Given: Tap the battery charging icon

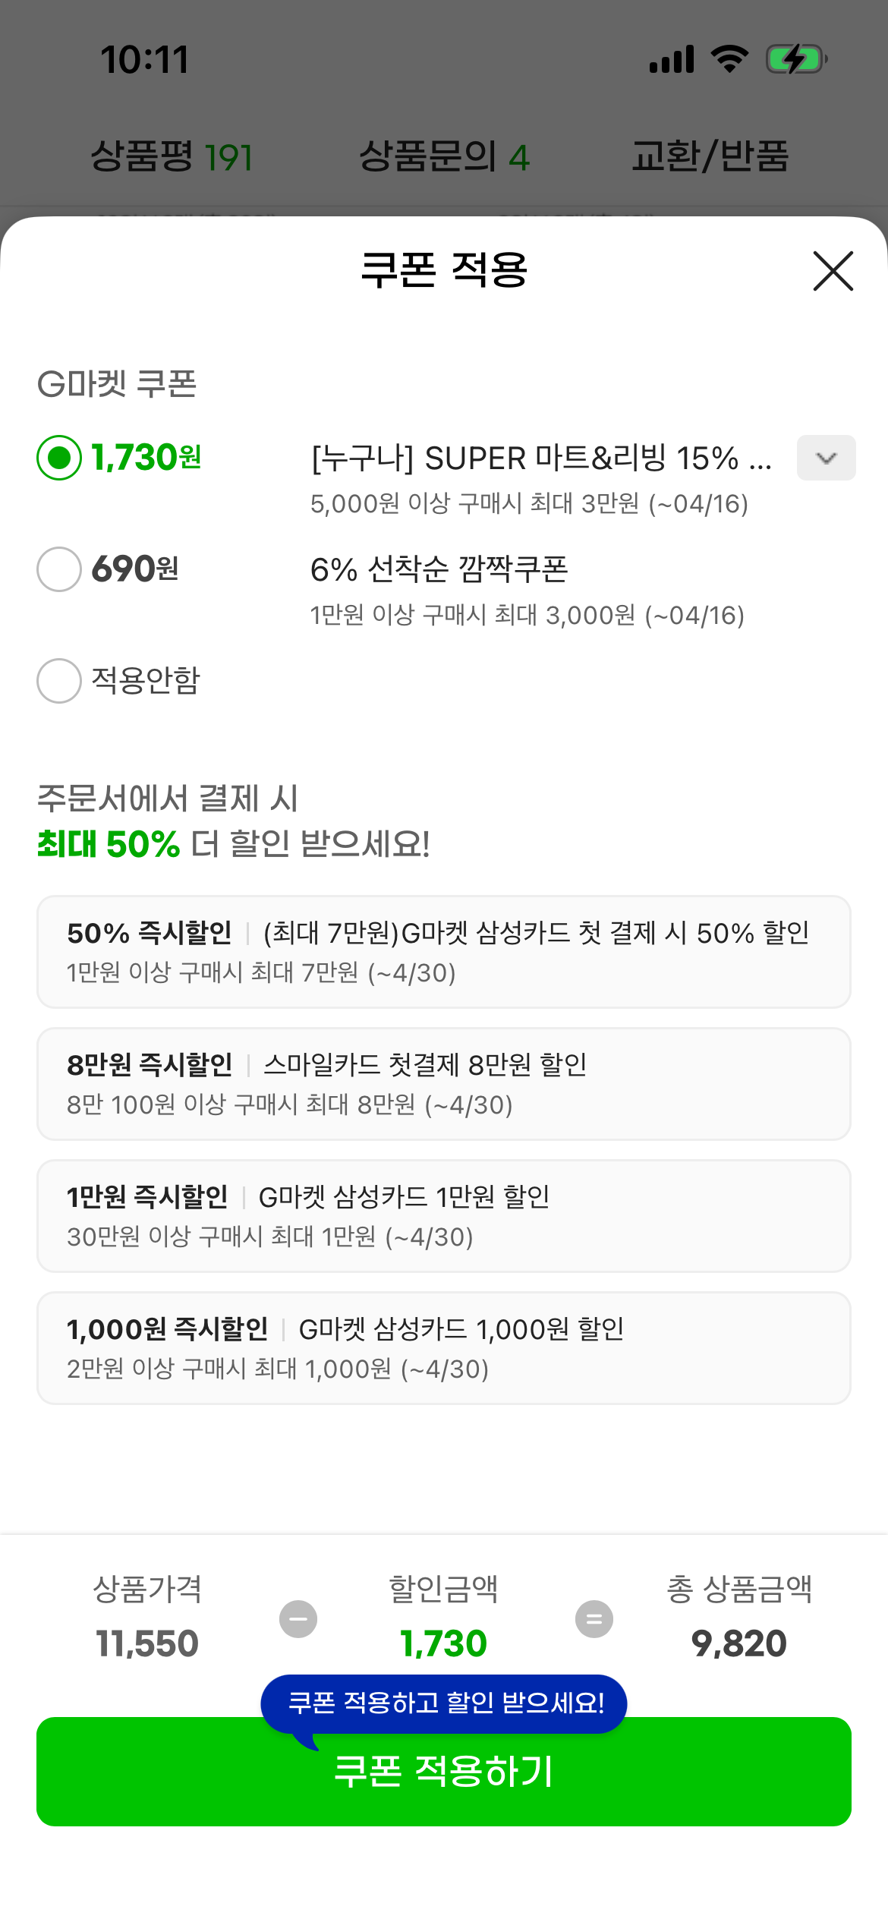Looking at the screenshot, I should click(x=796, y=58).
